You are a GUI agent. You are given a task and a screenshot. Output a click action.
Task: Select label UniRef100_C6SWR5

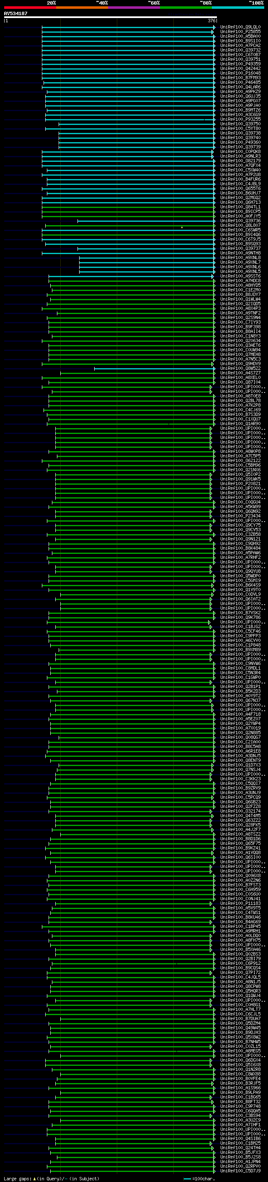(240, 230)
